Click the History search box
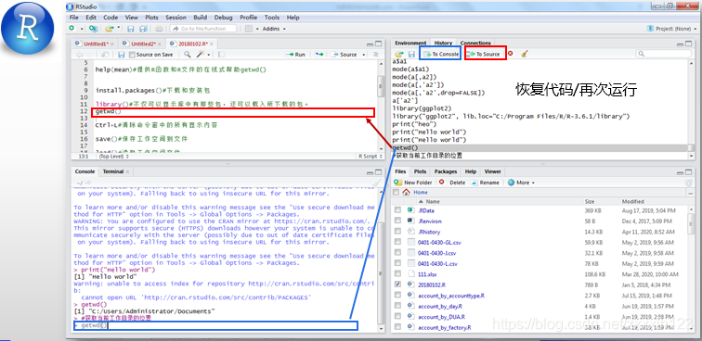 [x=664, y=54]
